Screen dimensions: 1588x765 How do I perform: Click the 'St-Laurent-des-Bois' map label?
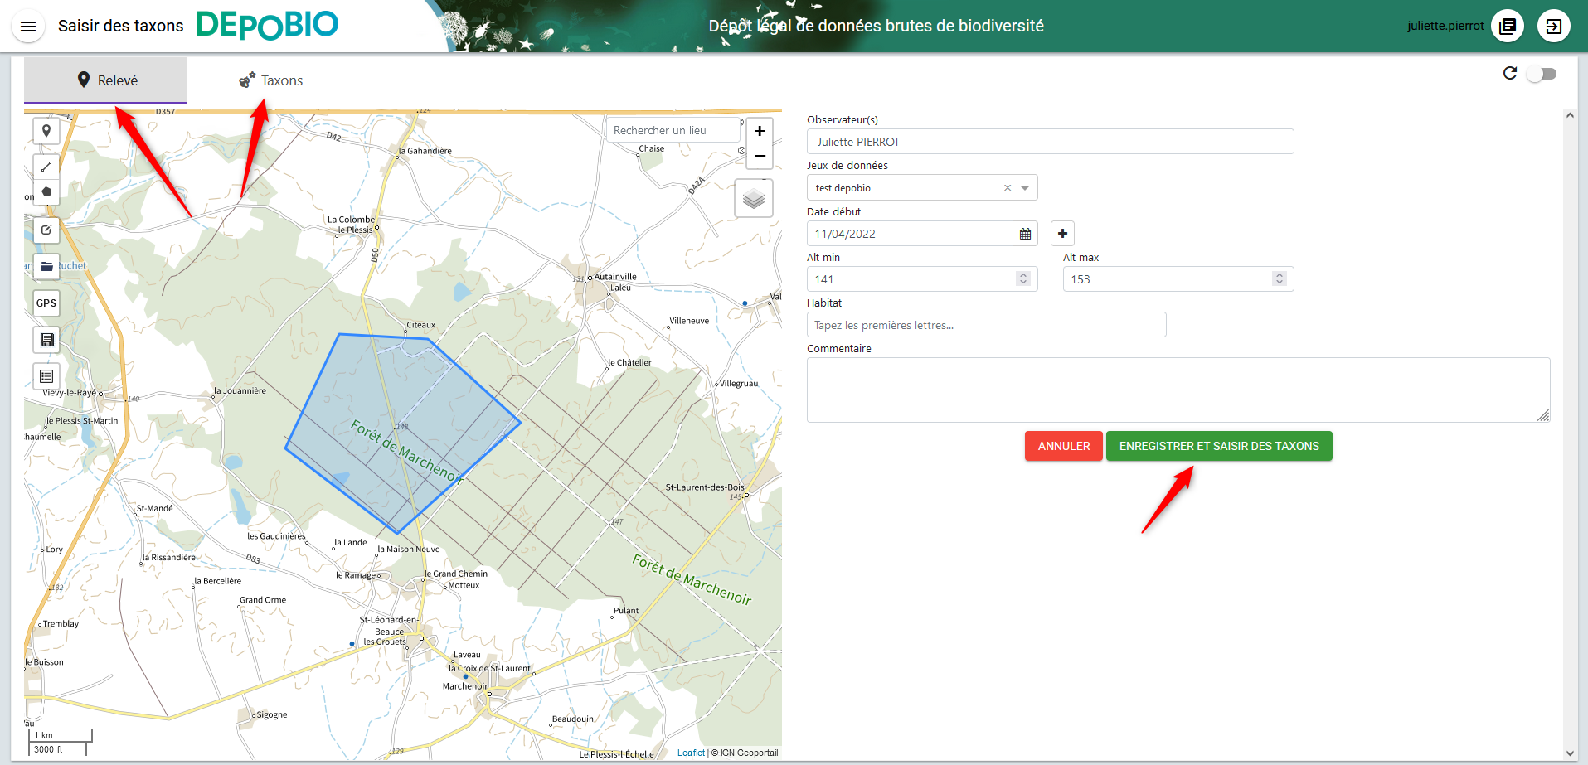[x=705, y=487]
